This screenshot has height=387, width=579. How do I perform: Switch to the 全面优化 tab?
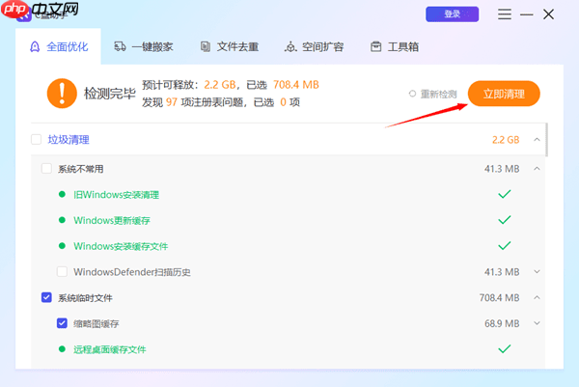(x=58, y=46)
